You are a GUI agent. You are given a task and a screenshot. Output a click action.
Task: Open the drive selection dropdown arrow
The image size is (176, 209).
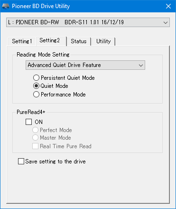coord(166,22)
